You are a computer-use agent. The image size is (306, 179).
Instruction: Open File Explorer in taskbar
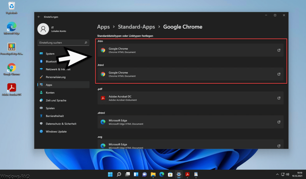[x=153, y=174]
